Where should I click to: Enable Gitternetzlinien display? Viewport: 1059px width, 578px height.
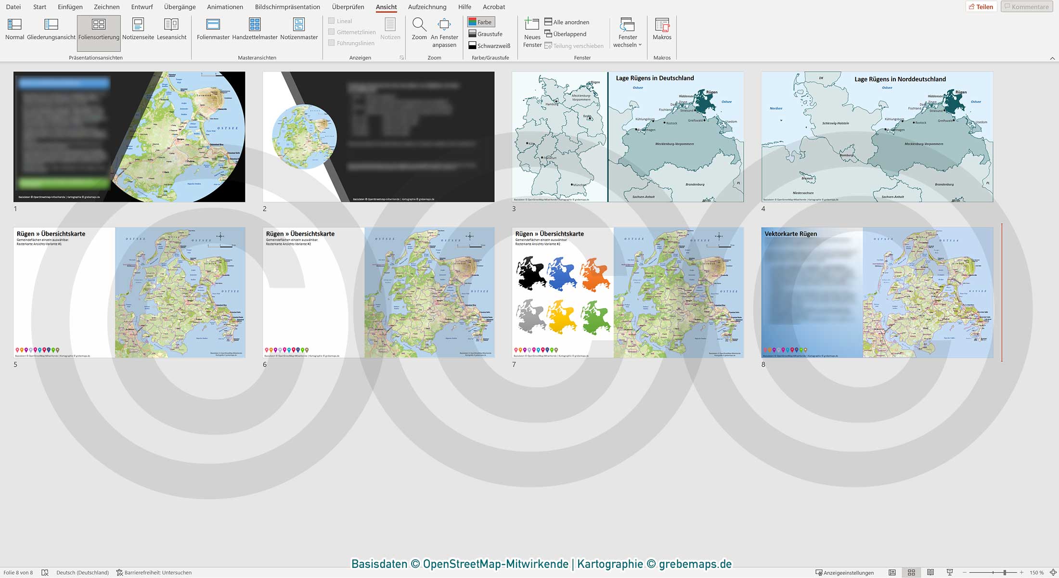point(332,32)
